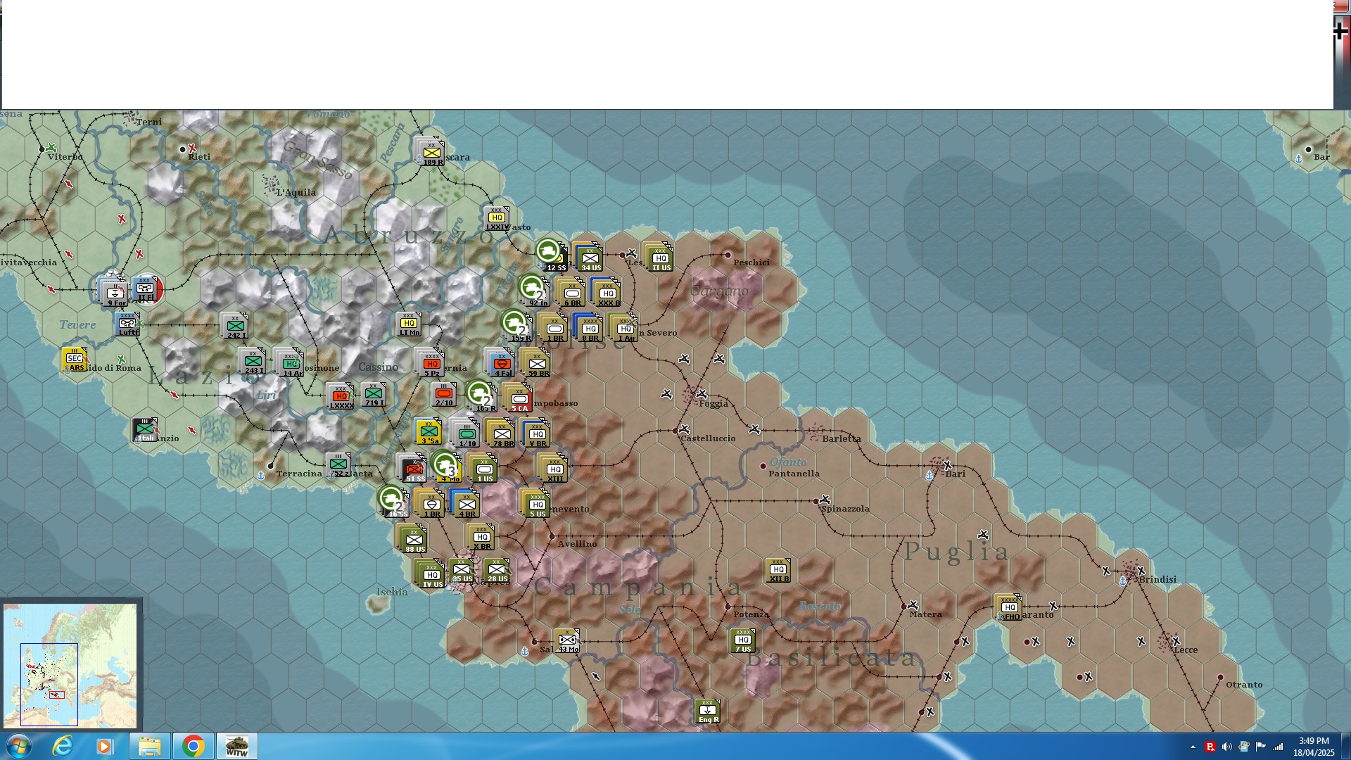Select the 51 SS black counter

point(414,469)
